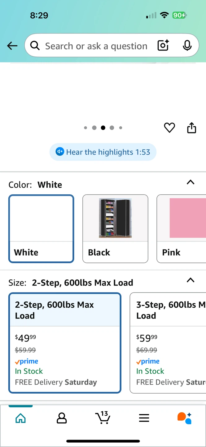
Task: Tap the share icon
Action: tap(191, 128)
